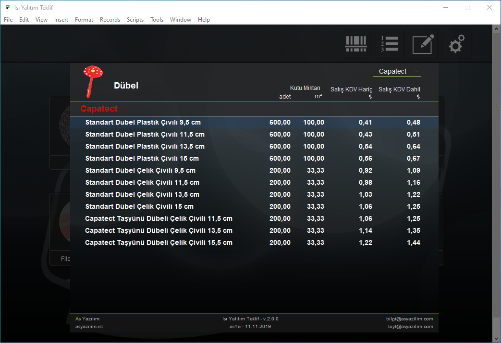Open the File menu
Viewport: 501px width, 343px height.
(x=8, y=20)
